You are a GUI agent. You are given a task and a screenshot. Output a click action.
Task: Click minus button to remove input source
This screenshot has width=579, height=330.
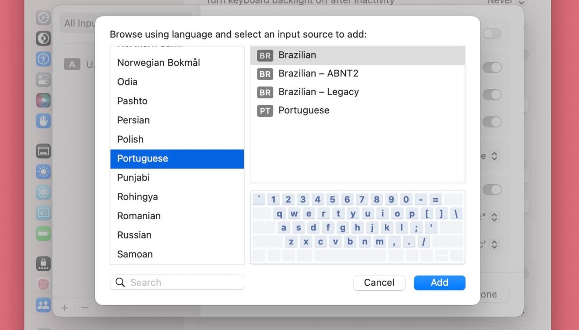pyautogui.click(x=85, y=308)
